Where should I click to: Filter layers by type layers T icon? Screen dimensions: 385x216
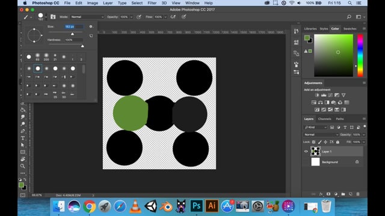click(x=345, y=127)
